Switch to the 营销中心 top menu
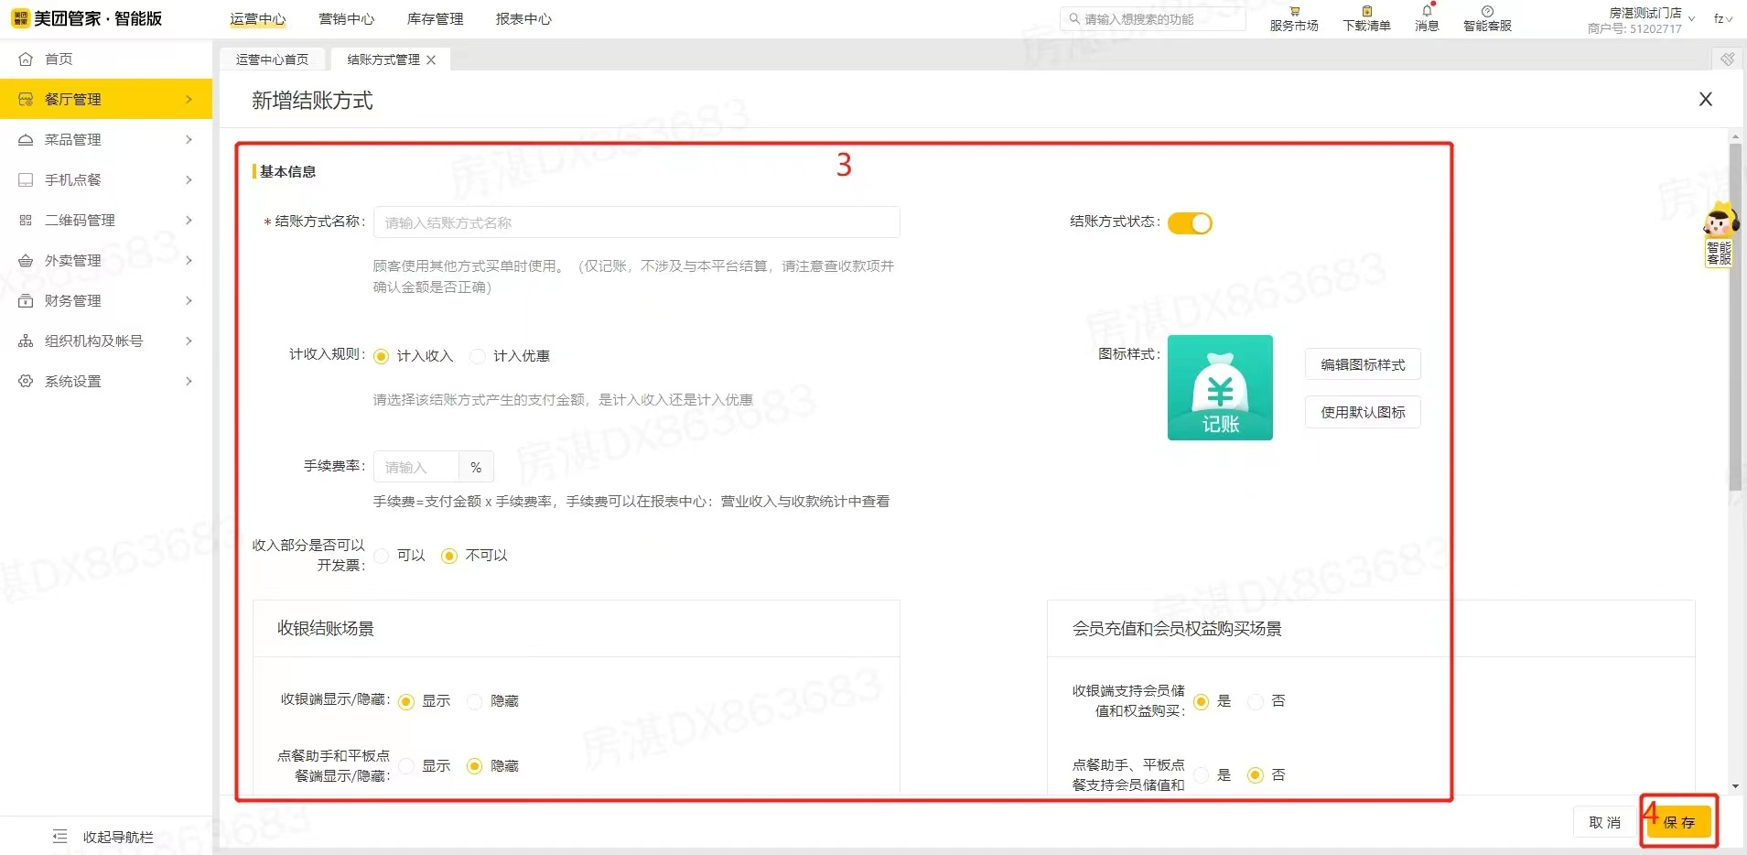 coord(346,19)
